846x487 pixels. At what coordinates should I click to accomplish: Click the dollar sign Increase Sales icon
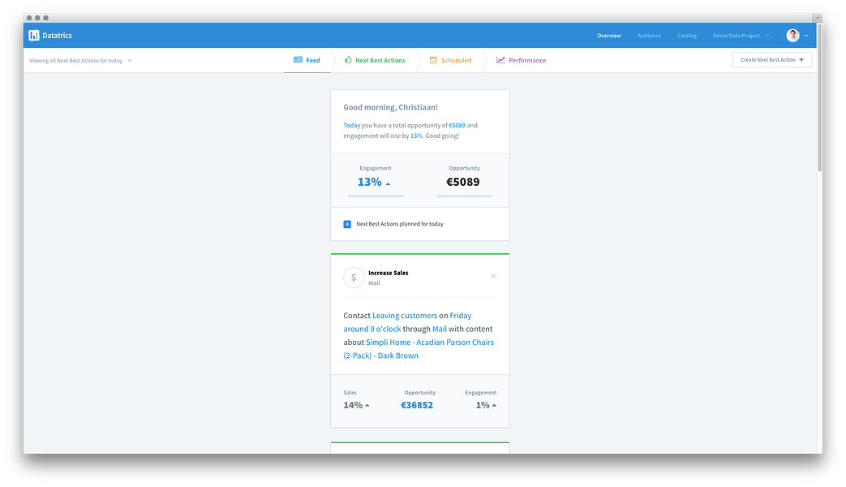354,278
